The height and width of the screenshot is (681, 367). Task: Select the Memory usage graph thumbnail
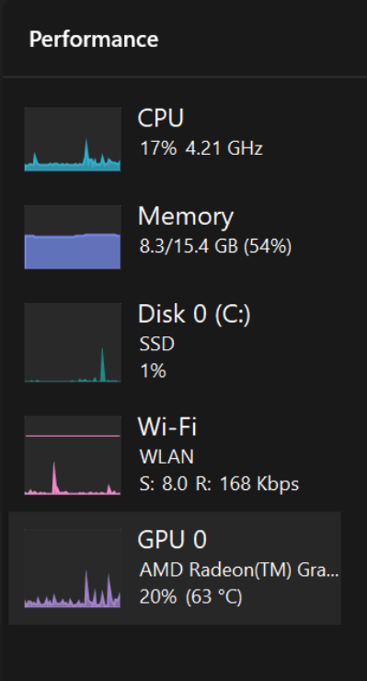point(73,237)
